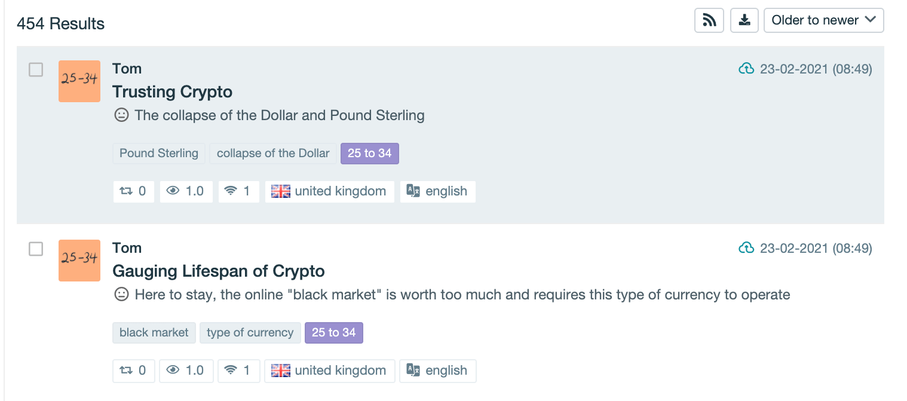The height and width of the screenshot is (401, 907).
Task: Tick the checkbox for 'Trusting Crypto' result
Action: pyautogui.click(x=36, y=70)
